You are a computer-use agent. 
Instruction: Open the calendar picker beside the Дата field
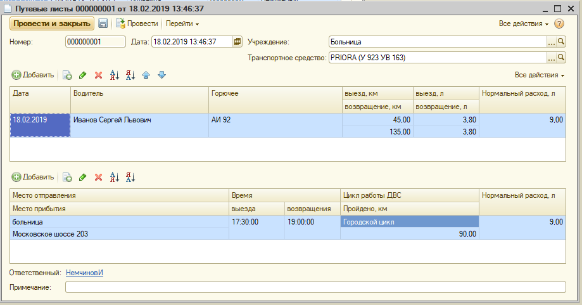pos(237,42)
